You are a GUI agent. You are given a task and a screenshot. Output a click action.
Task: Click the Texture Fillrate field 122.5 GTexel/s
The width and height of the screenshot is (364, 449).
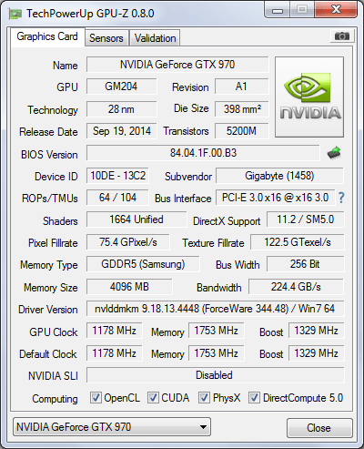coord(298,242)
